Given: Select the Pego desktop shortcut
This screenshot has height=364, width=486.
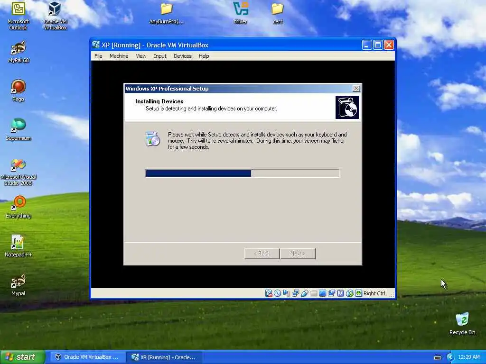Looking at the screenshot, I should tap(19, 91).
